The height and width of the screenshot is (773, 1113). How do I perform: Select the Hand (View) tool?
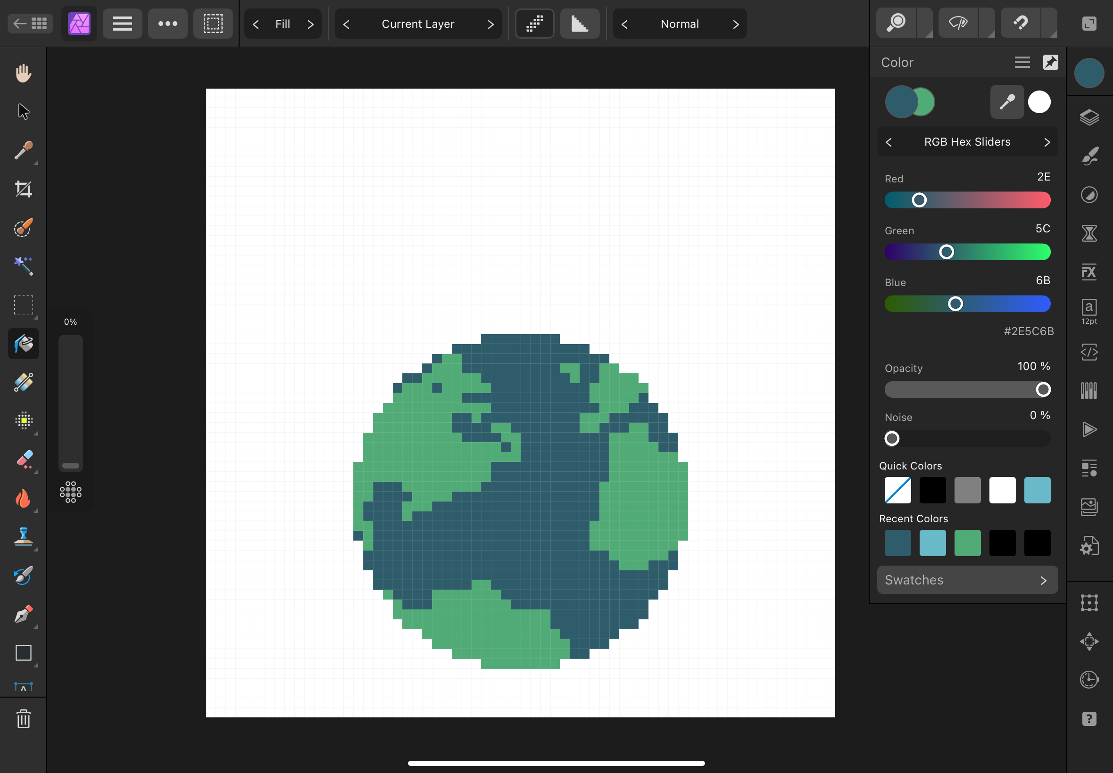23,73
